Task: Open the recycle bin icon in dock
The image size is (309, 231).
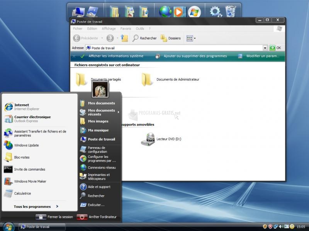Action: tap(230, 12)
